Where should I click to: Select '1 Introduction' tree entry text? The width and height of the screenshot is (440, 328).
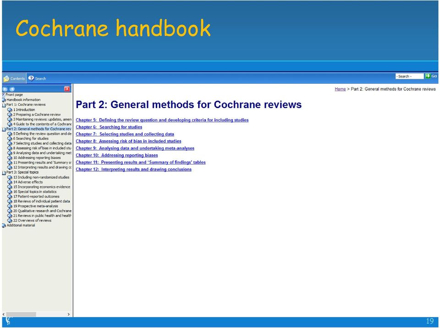pos(24,109)
